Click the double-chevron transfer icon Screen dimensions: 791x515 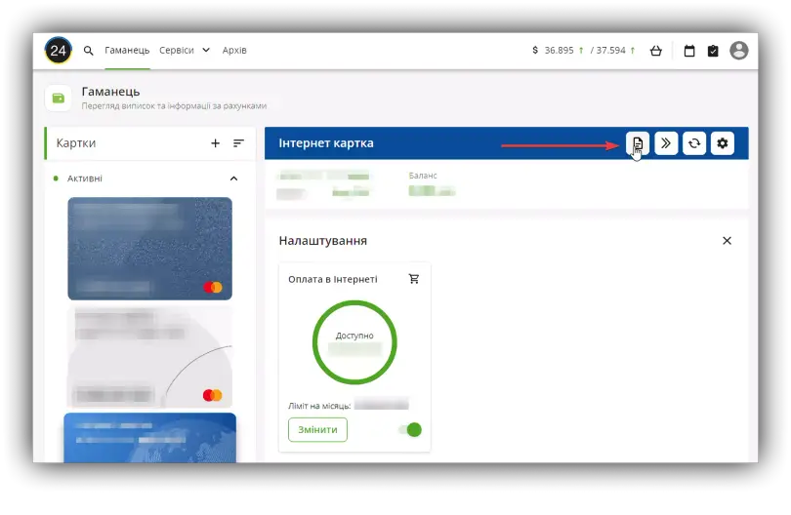pos(666,143)
